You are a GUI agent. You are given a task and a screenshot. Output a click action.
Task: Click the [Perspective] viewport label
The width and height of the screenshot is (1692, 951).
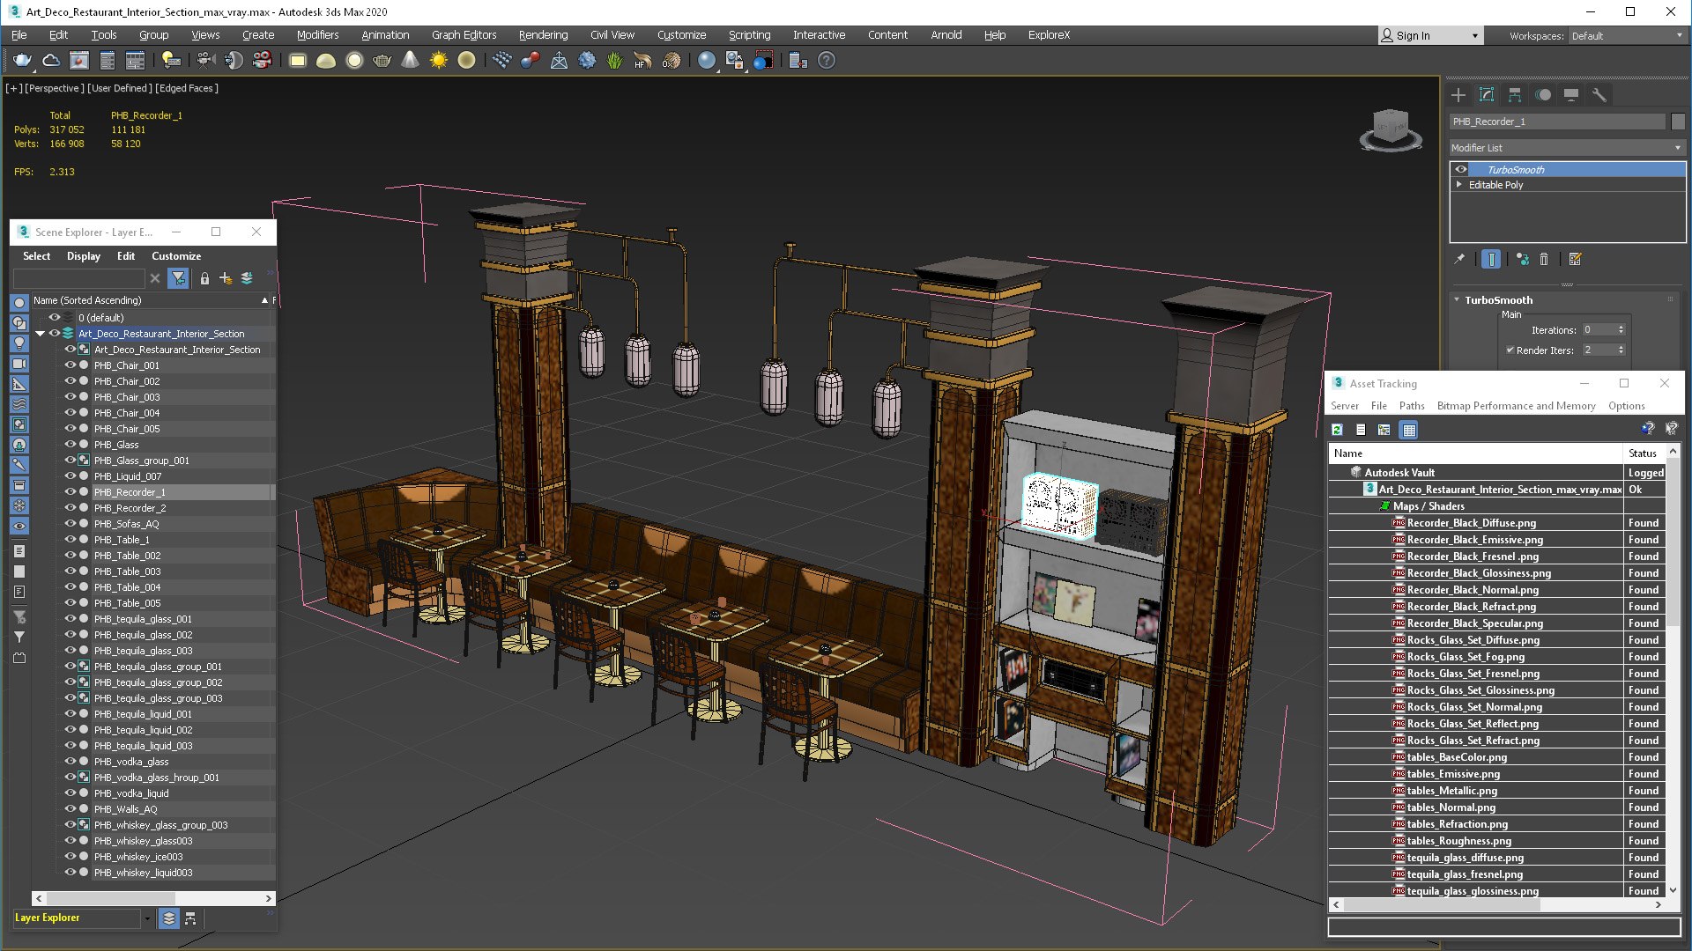point(55,88)
